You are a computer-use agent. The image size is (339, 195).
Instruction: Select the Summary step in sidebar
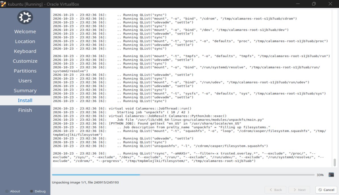(x=25, y=91)
